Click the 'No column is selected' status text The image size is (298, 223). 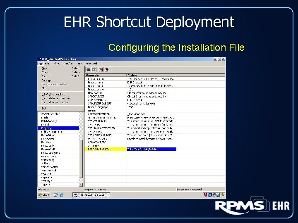point(190,190)
